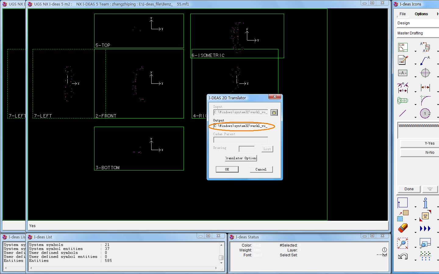
Task: Expand flyout arrow beside the bolt icon
Action: tap(416, 104)
